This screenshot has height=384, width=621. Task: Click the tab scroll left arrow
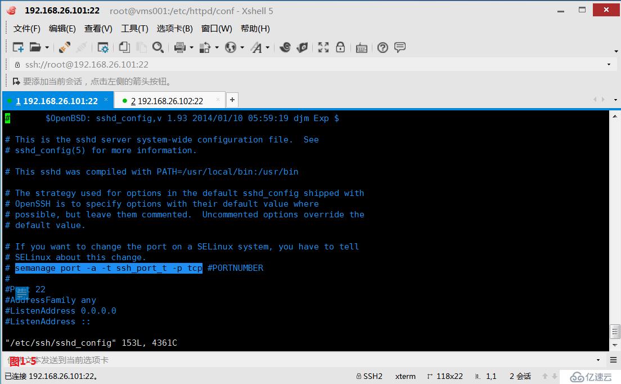(x=595, y=100)
